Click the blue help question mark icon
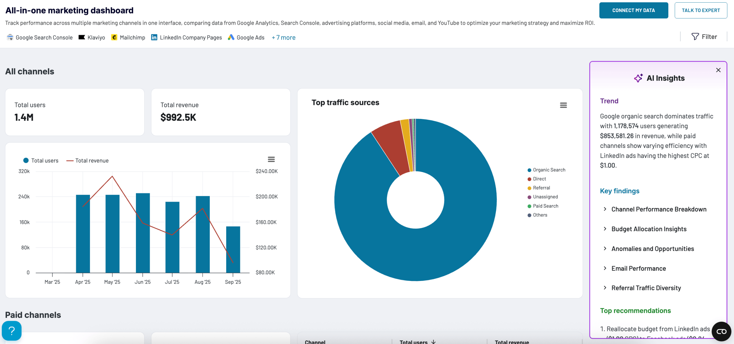 12,331
